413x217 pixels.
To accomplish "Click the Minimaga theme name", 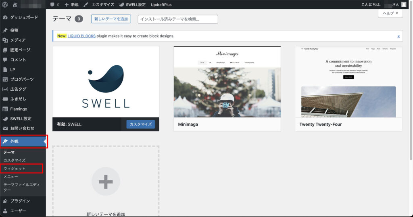I will 188,124.
